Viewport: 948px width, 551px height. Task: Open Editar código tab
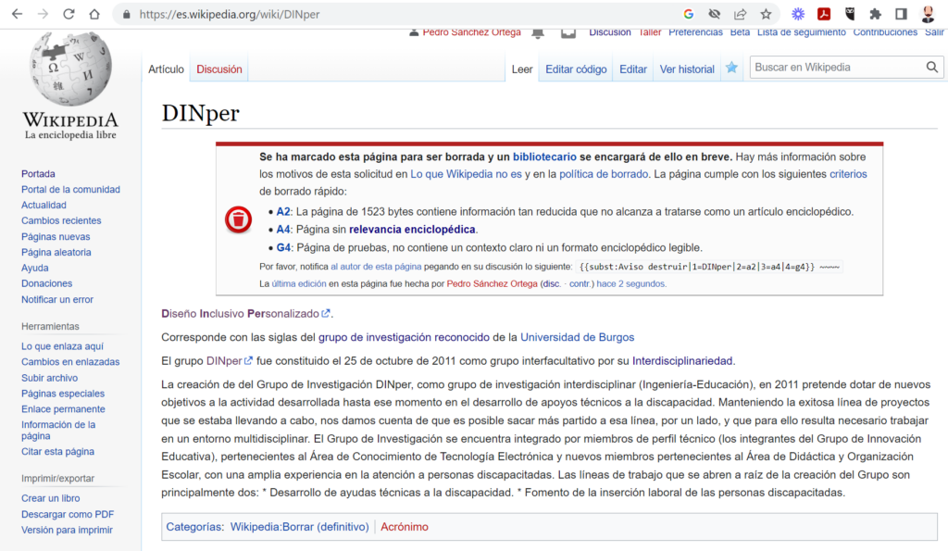576,69
